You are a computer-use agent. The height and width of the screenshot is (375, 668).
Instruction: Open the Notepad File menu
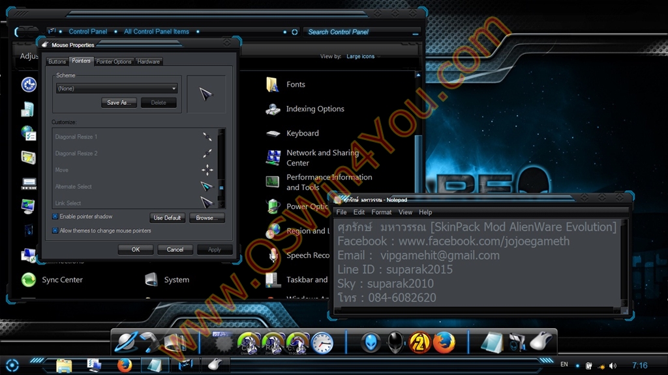pyautogui.click(x=341, y=212)
